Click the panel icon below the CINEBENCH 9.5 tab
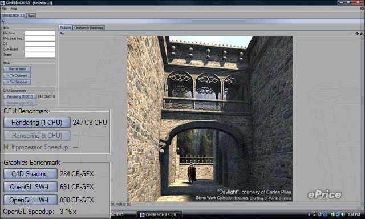This screenshot has height=219, width=365. click(x=3, y=22)
